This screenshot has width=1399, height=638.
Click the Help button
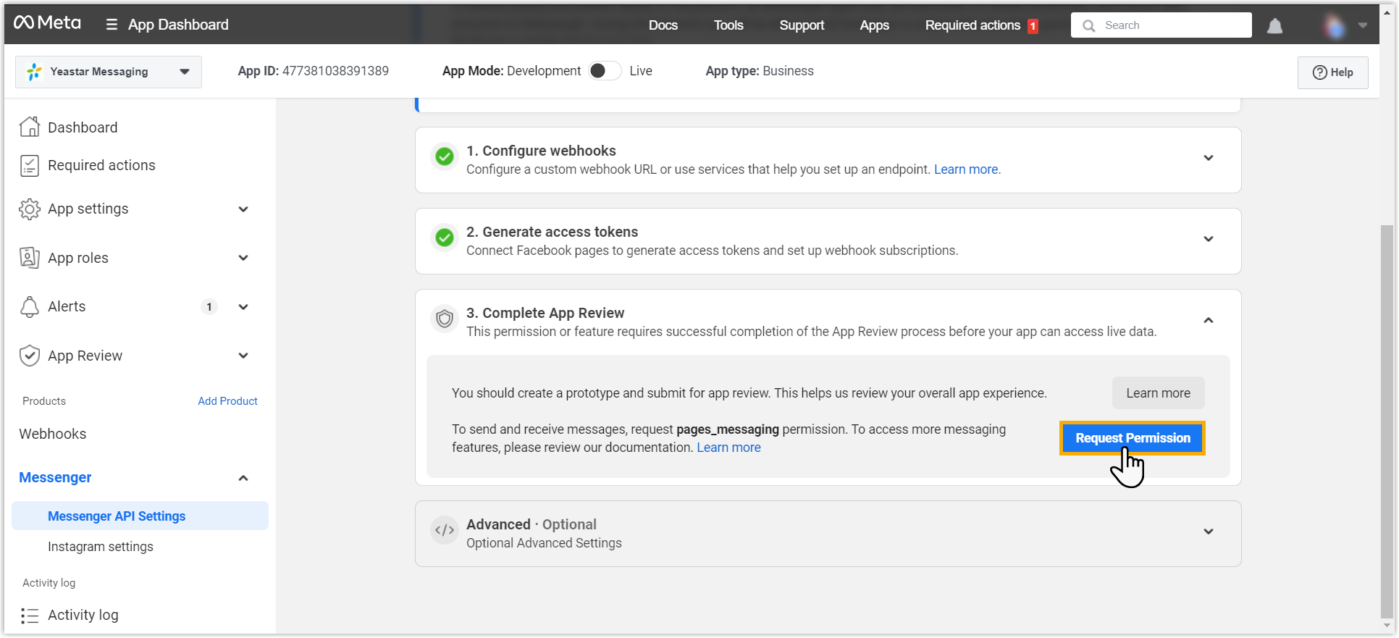coord(1333,72)
